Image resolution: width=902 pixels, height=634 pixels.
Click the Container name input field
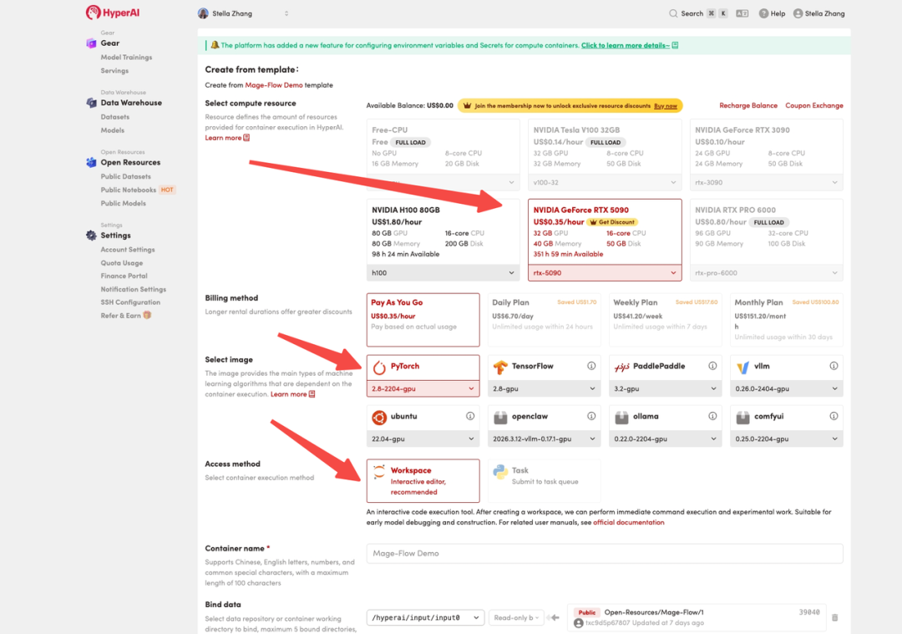pos(605,554)
